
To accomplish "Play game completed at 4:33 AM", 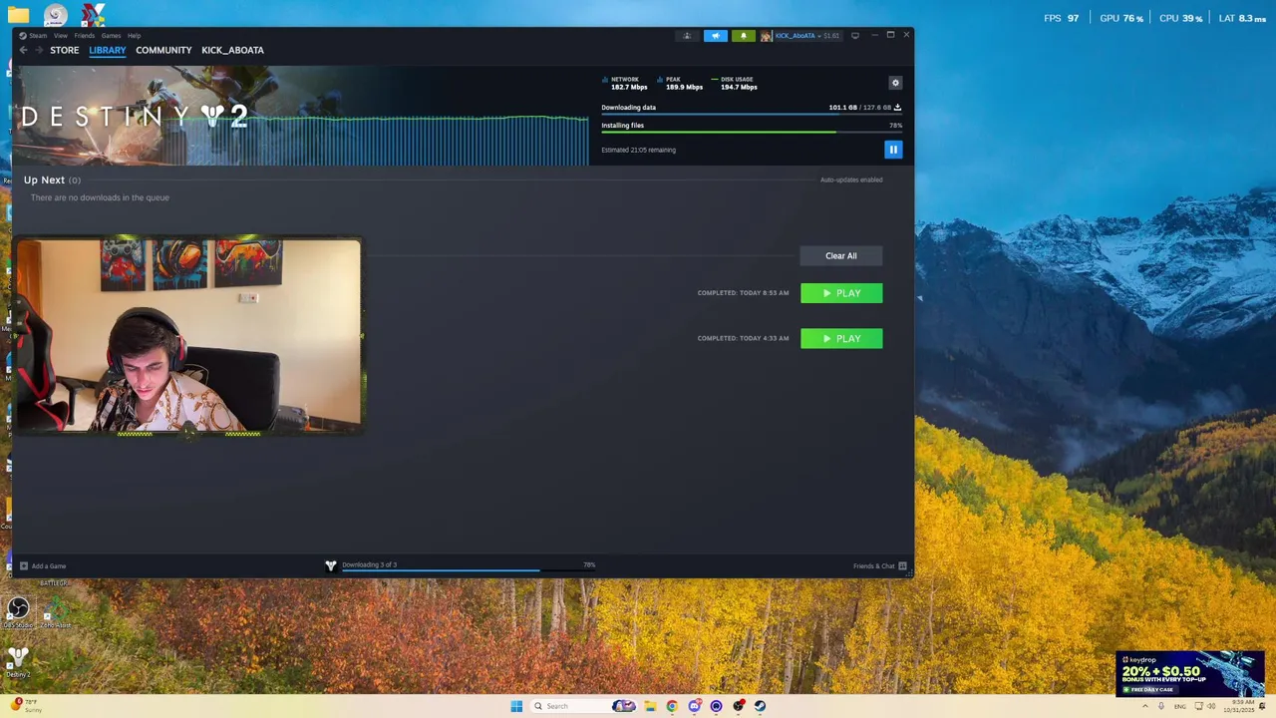I will [841, 339].
